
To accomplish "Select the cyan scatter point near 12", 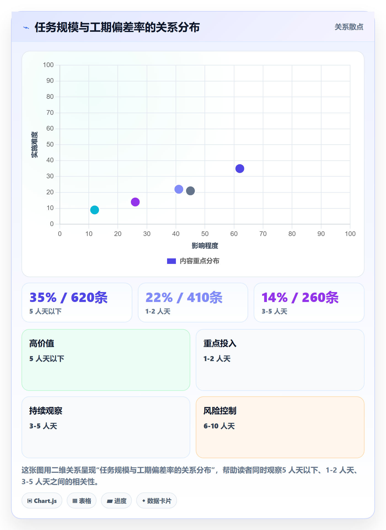I will [x=95, y=210].
